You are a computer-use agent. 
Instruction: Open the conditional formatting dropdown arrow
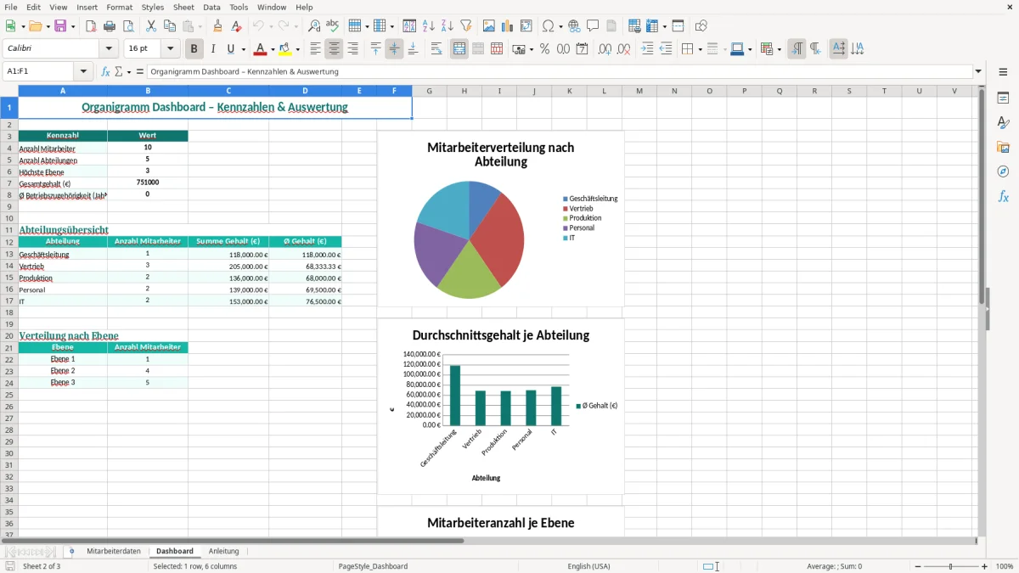(779, 49)
